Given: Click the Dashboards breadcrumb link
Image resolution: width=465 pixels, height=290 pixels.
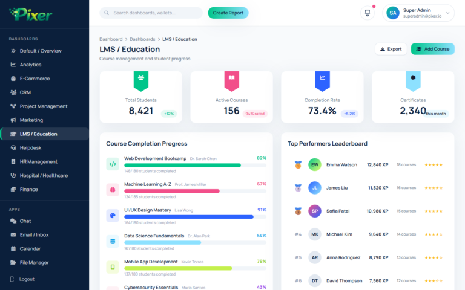Looking at the screenshot, I should (142, 39).
